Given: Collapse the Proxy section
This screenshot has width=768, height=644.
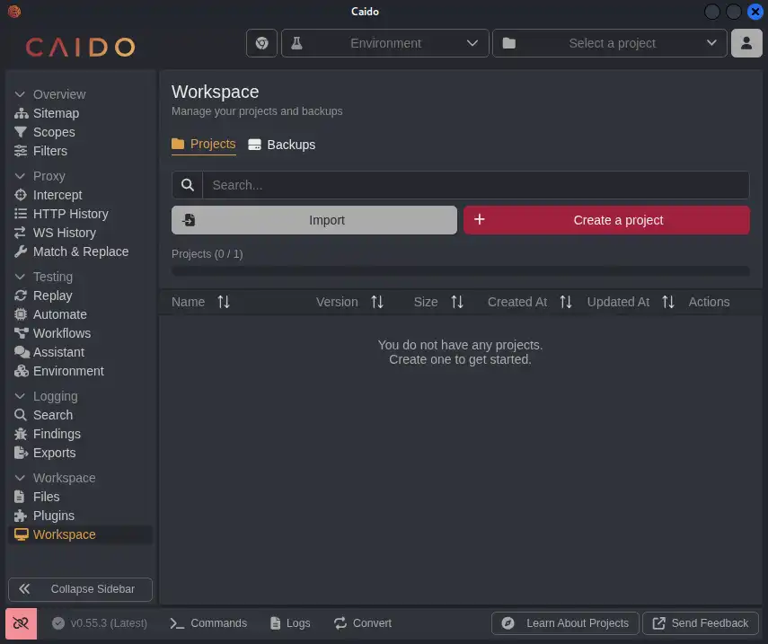Looking at the screenshot, I should tap(22, 176).
